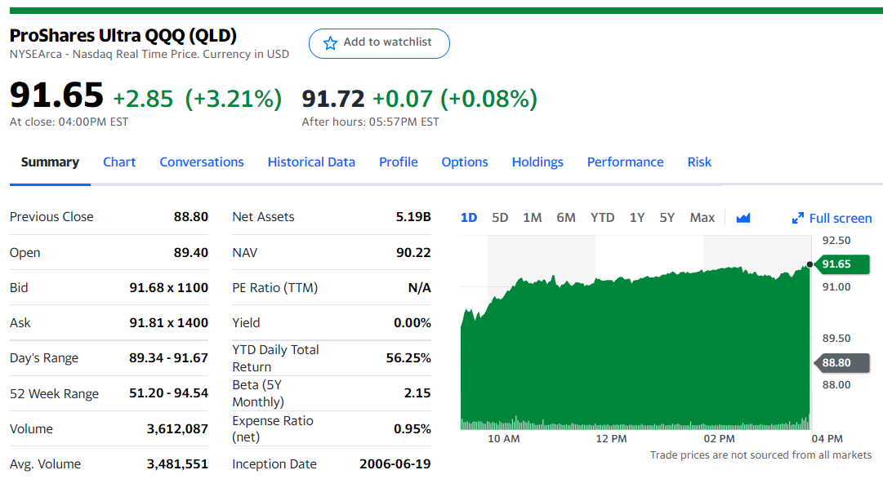
Task: Set chart range to 6M
Action: (x=566, y=218)
